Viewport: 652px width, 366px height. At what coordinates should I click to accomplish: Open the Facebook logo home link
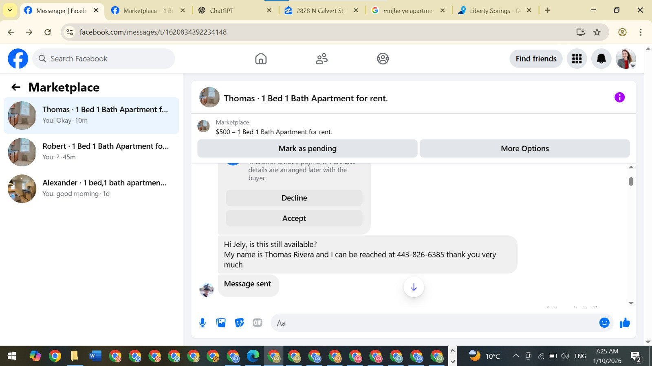[18, 59]
